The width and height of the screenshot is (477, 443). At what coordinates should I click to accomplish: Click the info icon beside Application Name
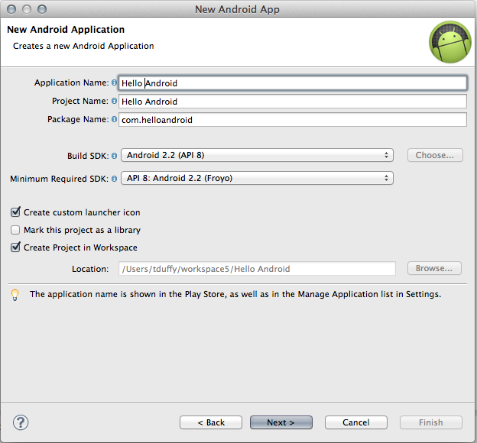(x=114, y=82)
